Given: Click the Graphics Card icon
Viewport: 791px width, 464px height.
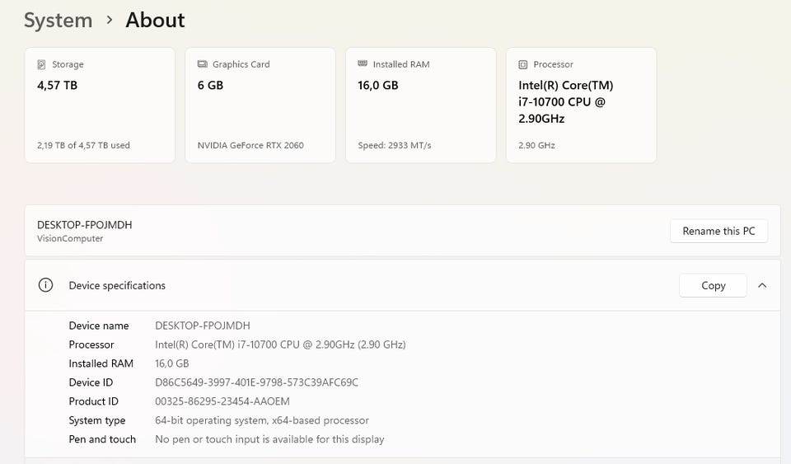Looking at the screenshot, I should (x=202, y=64).
